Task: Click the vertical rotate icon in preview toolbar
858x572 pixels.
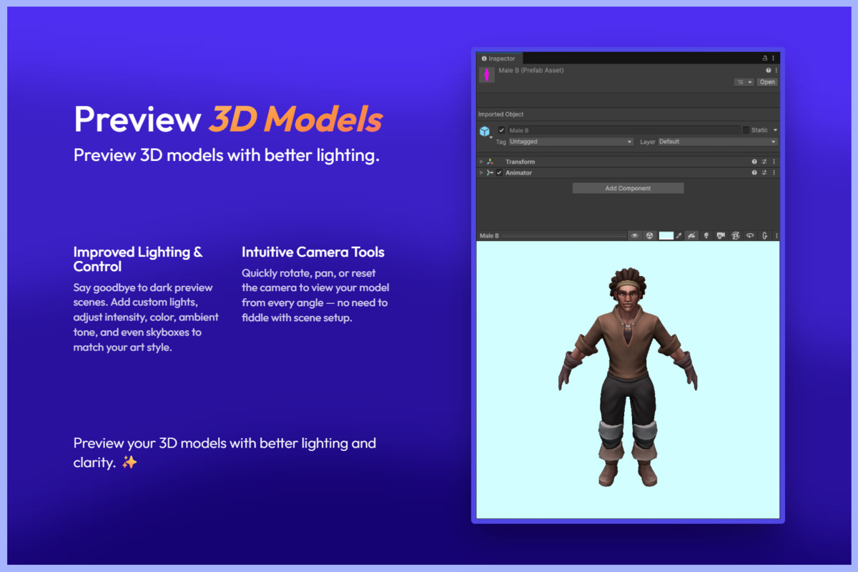Action: click(765, 235)
